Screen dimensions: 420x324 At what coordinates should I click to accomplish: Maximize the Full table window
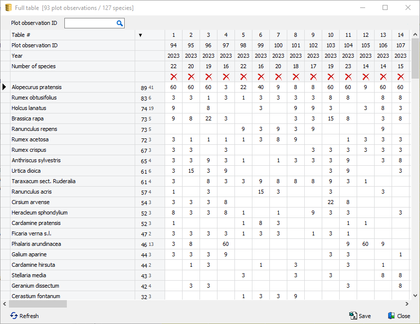385,8
